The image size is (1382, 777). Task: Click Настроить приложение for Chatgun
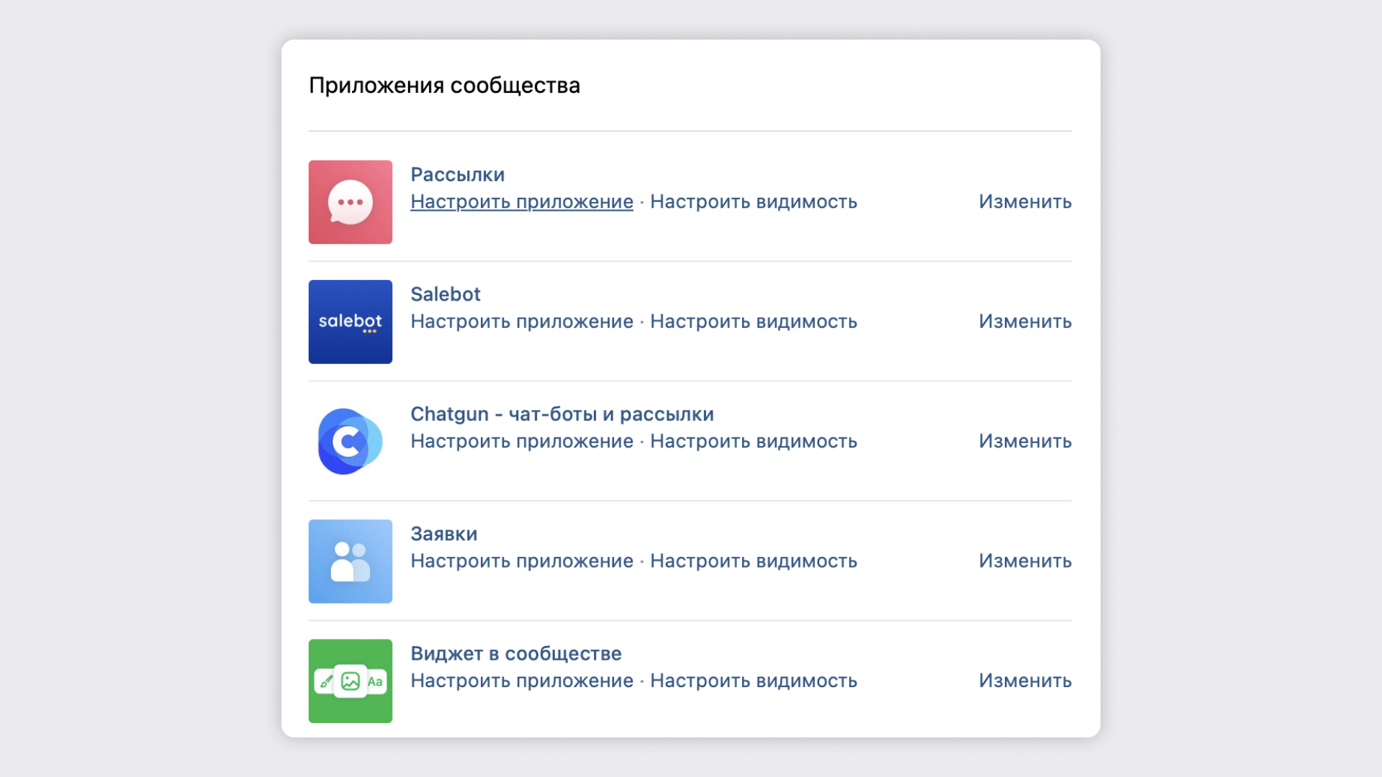[x=522, y=442]
